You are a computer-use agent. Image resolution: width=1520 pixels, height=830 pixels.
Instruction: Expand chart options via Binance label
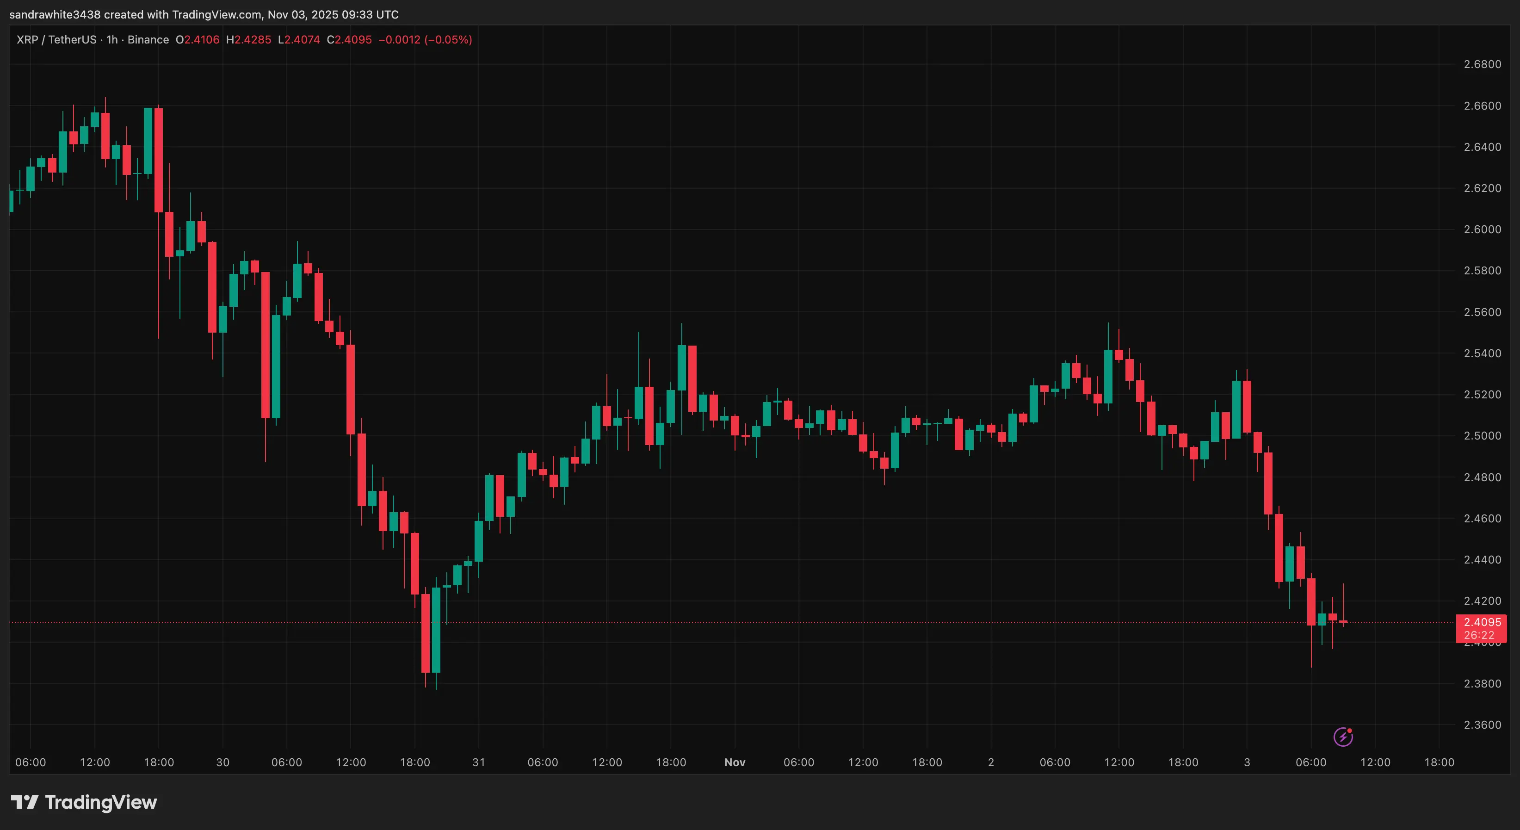click(149, 39)
